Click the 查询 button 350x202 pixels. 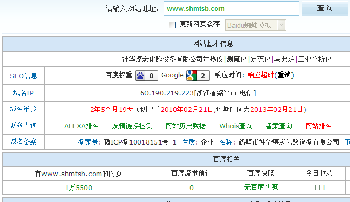click(x=326, y=8)
